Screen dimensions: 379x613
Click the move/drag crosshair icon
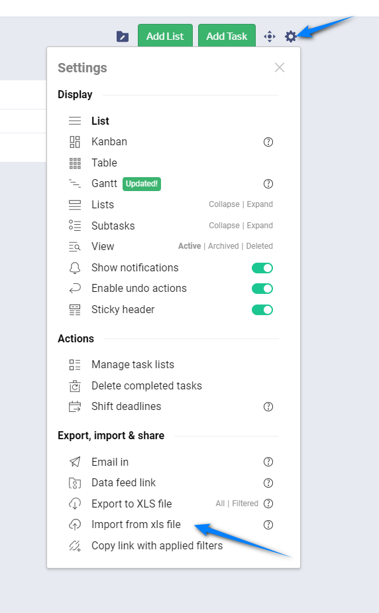click(269, 36)
